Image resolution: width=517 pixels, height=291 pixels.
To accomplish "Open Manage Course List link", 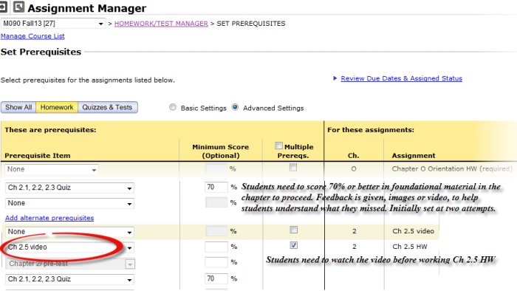I will click(32, 36).
